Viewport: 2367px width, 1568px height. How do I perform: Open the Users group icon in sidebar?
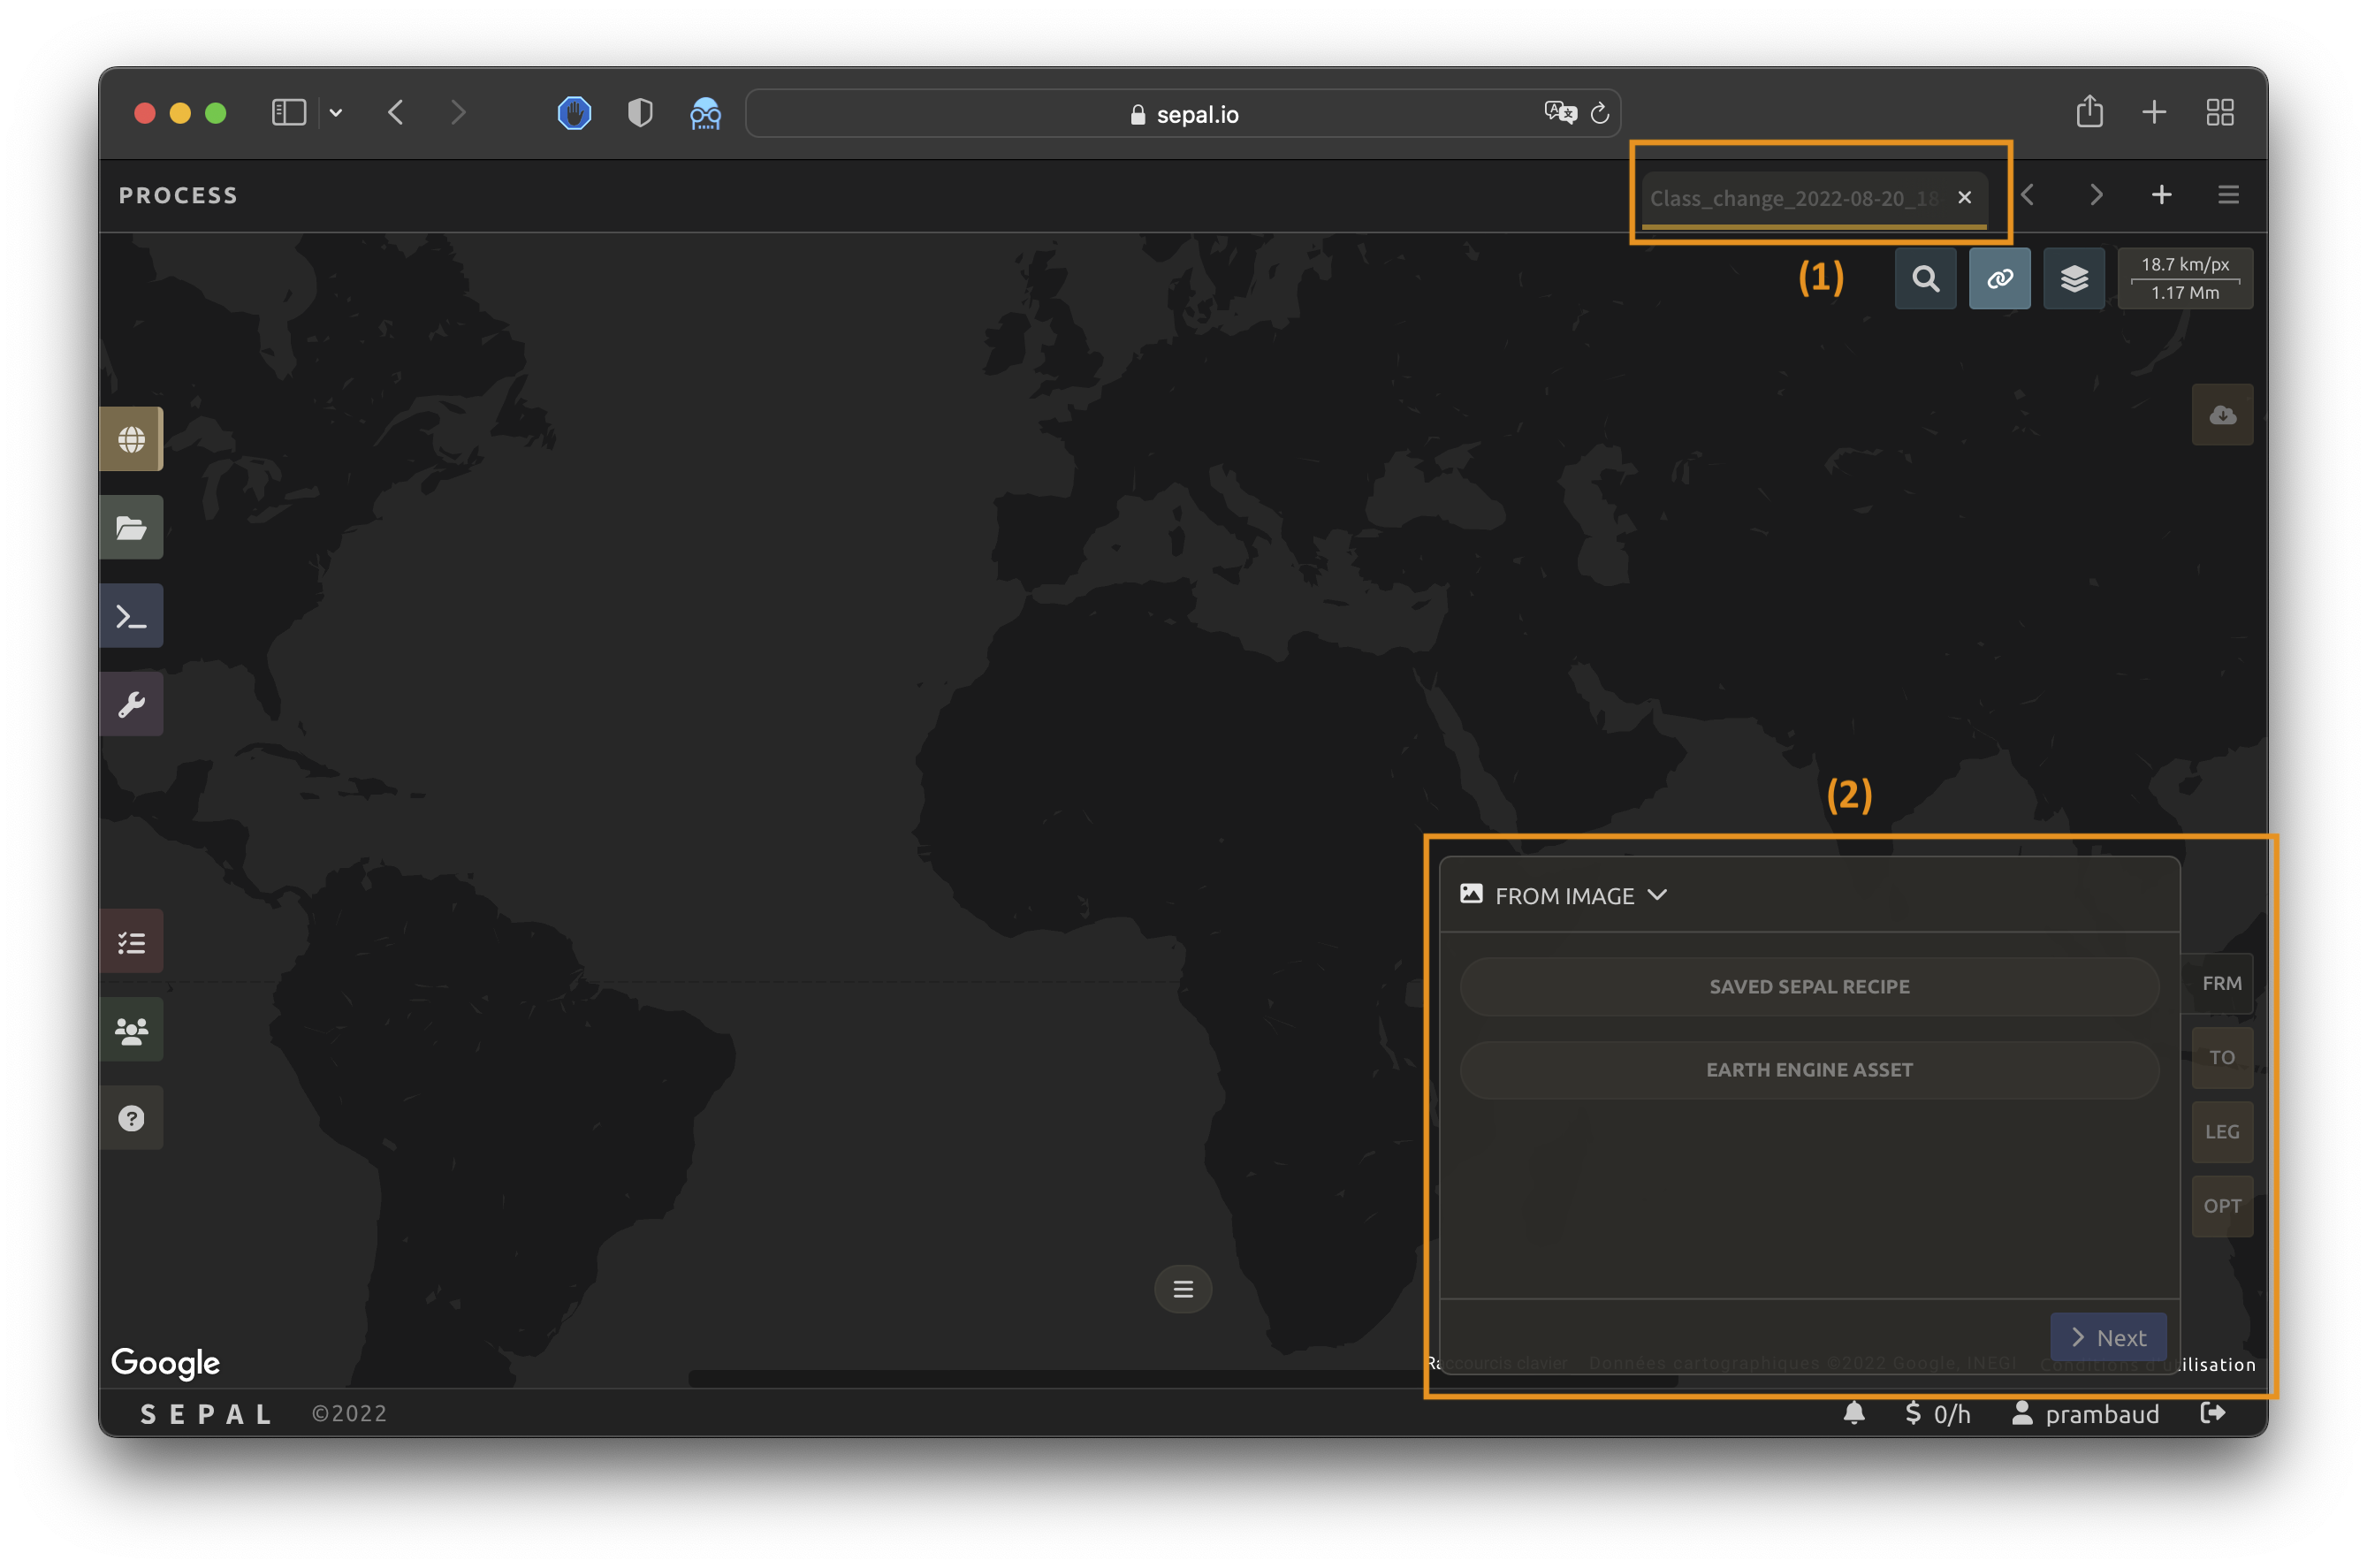point(131,1030)
